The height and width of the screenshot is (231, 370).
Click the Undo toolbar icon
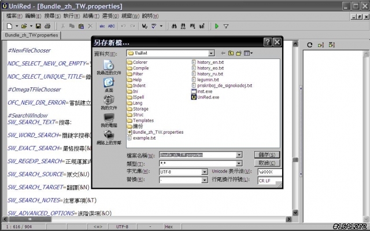pyautogui.click(x=123, y=26)
